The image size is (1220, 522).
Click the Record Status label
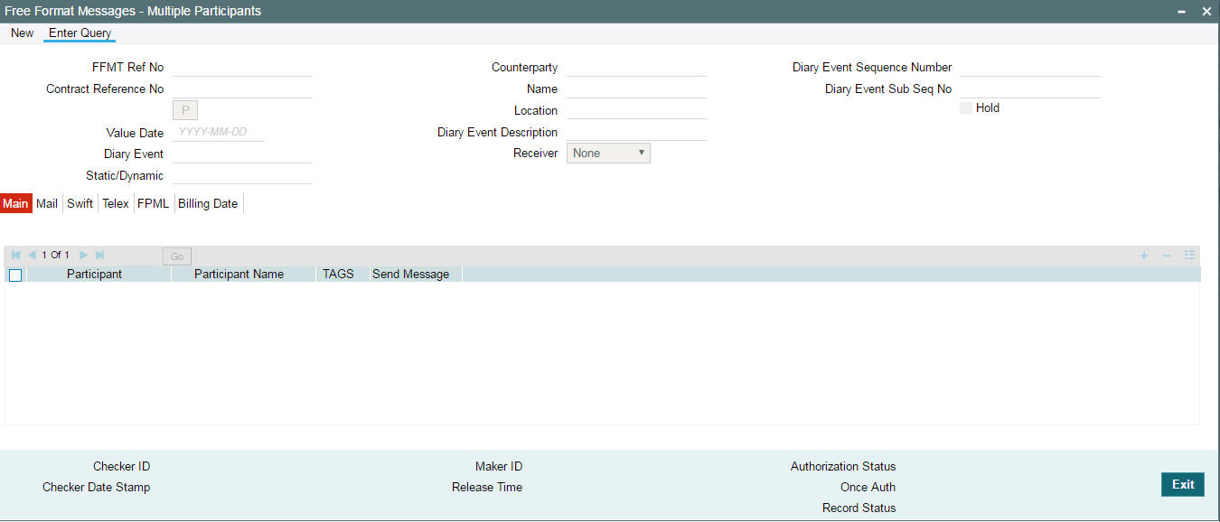(859, 508)
